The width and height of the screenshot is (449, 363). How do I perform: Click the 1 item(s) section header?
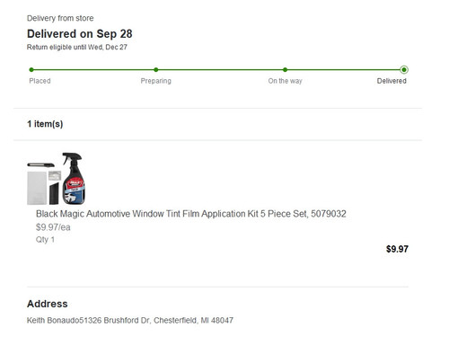coord(45,124)
